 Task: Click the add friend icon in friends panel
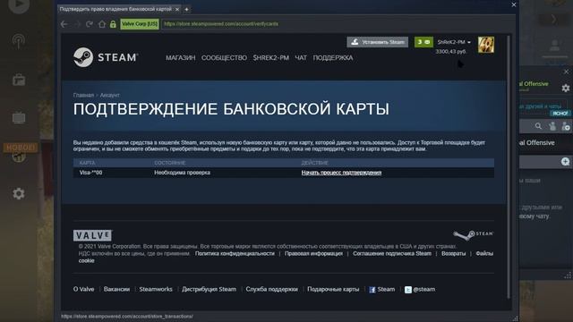566,126
